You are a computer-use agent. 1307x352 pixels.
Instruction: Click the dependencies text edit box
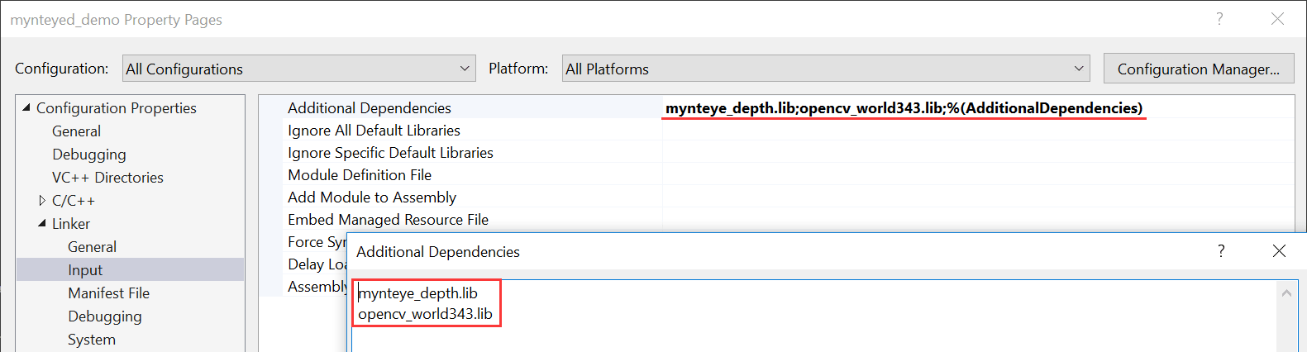coord(814,316)
